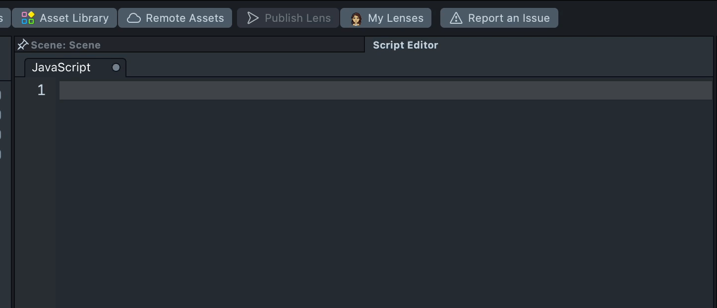
Task: Switch to the JavaScript tab
Action: [61, 67]
